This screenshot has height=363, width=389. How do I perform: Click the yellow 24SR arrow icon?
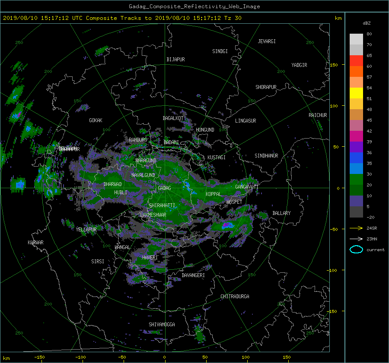356,228
